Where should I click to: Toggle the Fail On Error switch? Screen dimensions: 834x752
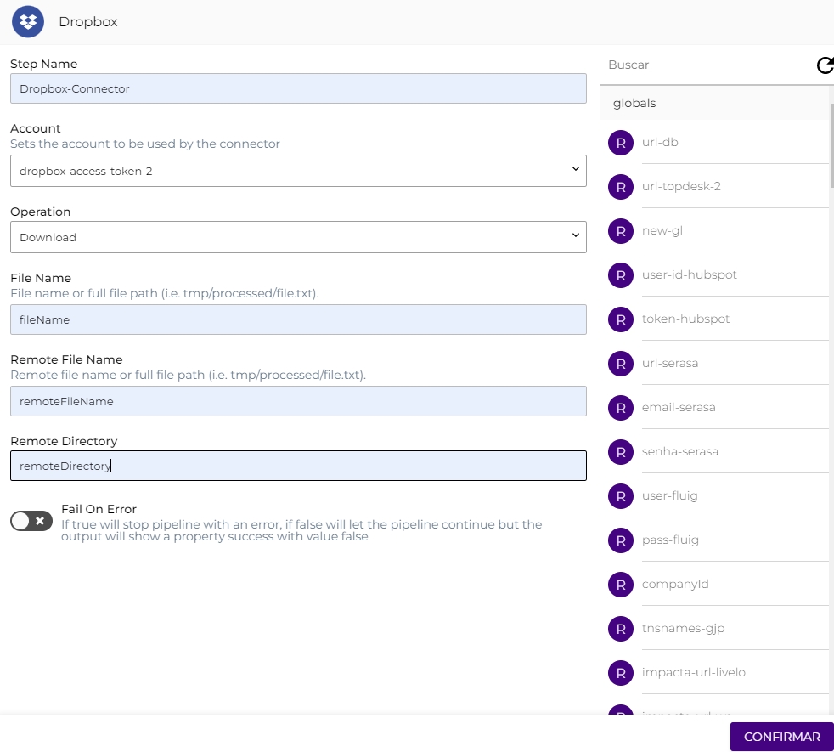click(x=31, y=521)
